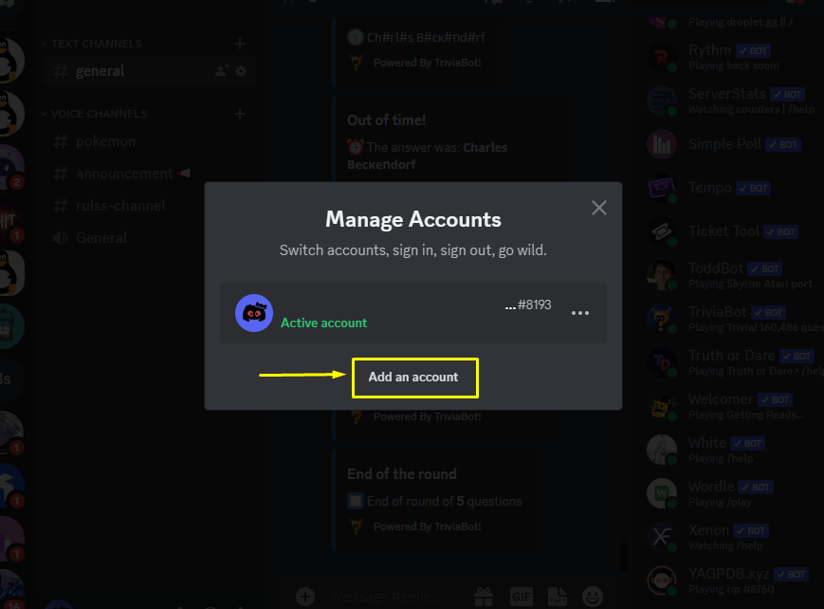Screen dimensions: 824x609
Task: Select YAGPDB.xyz bot in member list
Action: point(733,581)
